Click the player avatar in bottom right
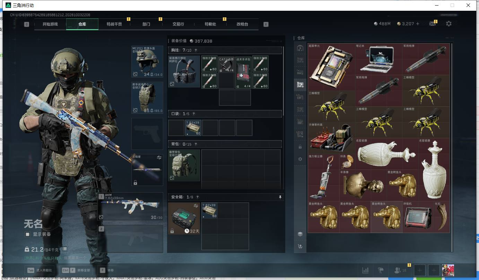The height and width of the screenshot is (280, 479). [x=448, y=270]
